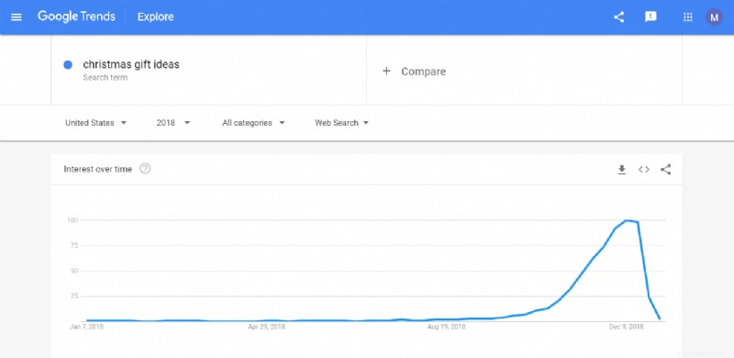Open embed code for the chart
The image size is (734, 358).
coord(644,170)
